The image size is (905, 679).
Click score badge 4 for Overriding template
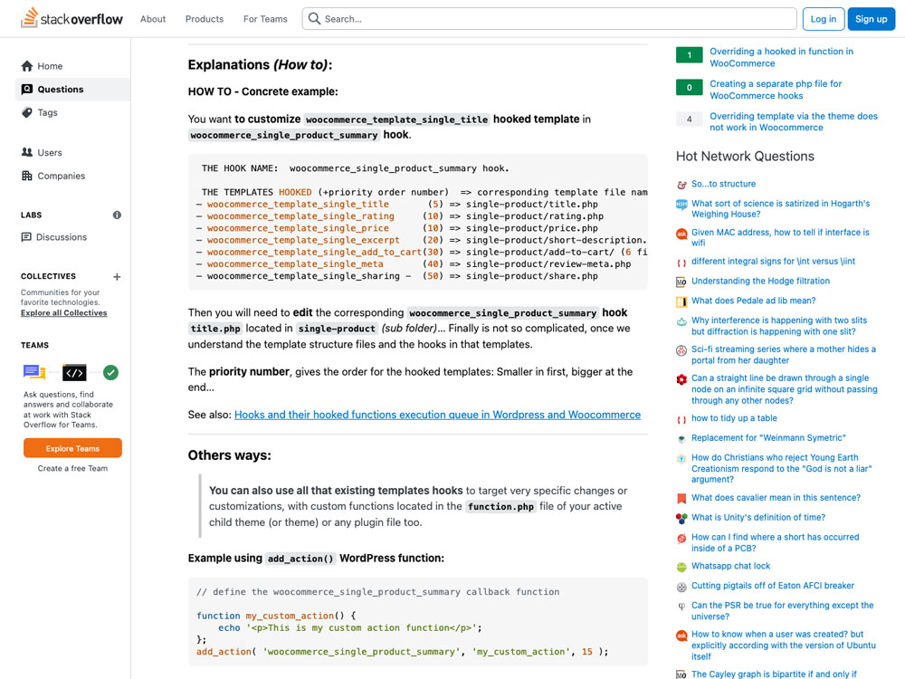pyautogui.click(x=689, y=119)
